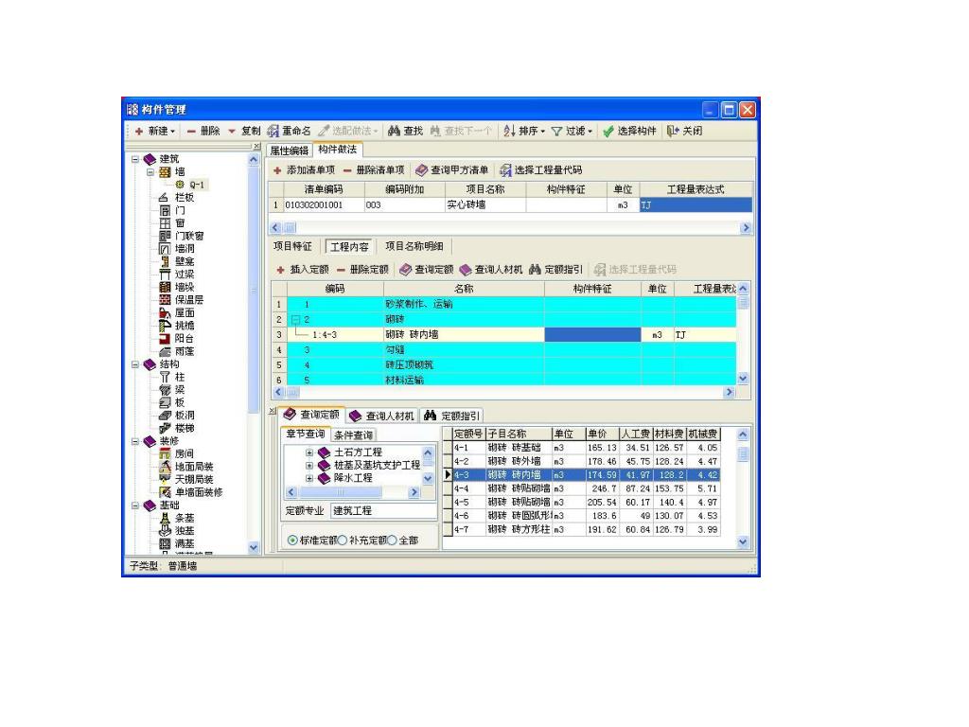Select the 房间 icon in tree
969x727 pixels.
(x=165, y=453)
